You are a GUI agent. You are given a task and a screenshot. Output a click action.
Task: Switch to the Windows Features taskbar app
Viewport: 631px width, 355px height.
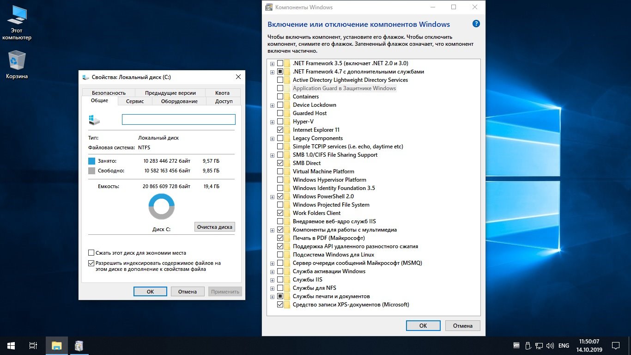pos(79,345)
